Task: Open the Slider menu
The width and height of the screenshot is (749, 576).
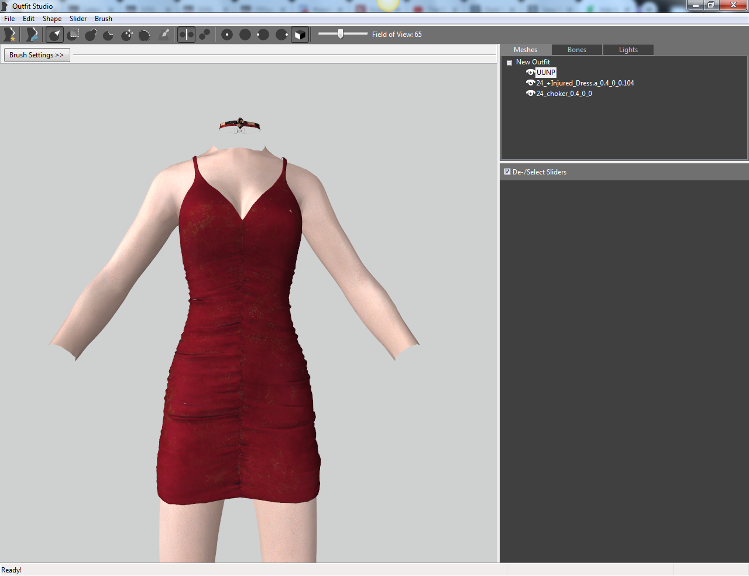Action: pos(78,19)
